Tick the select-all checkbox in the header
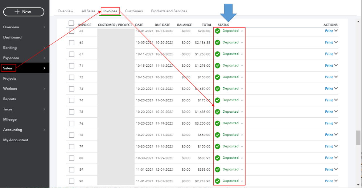 tap(71, 23)
